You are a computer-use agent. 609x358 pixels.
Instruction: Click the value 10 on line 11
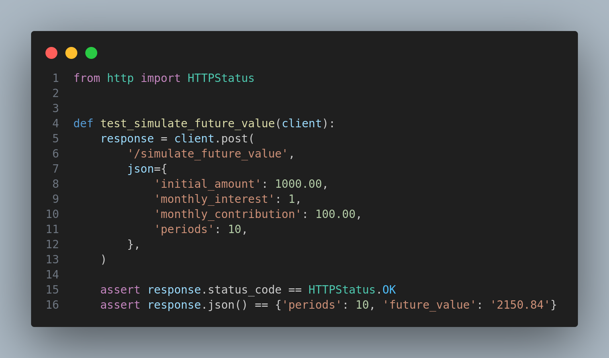(x=234, y=229)
